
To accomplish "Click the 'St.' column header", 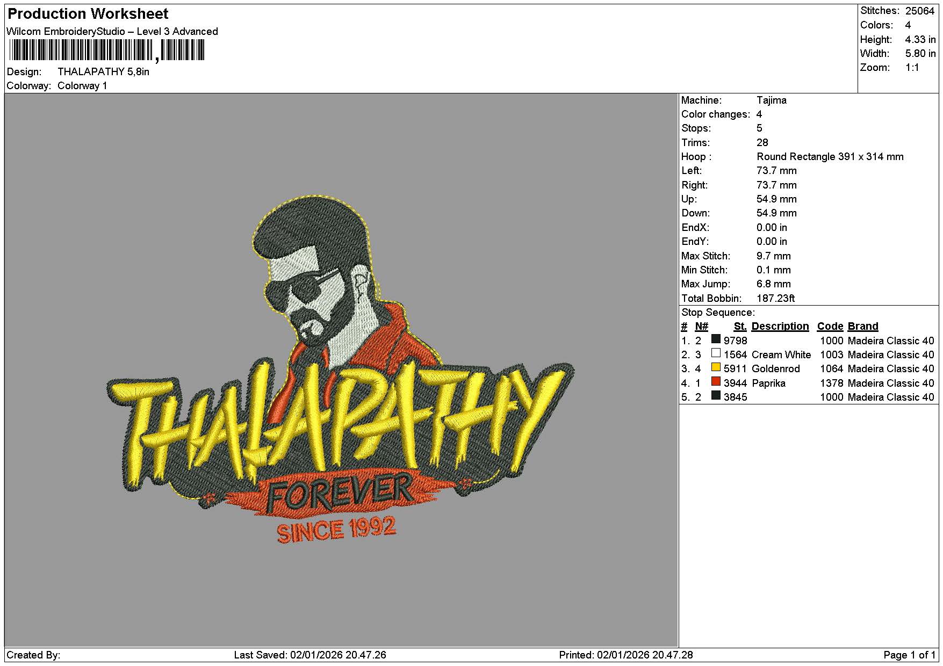I will point(740,327).
